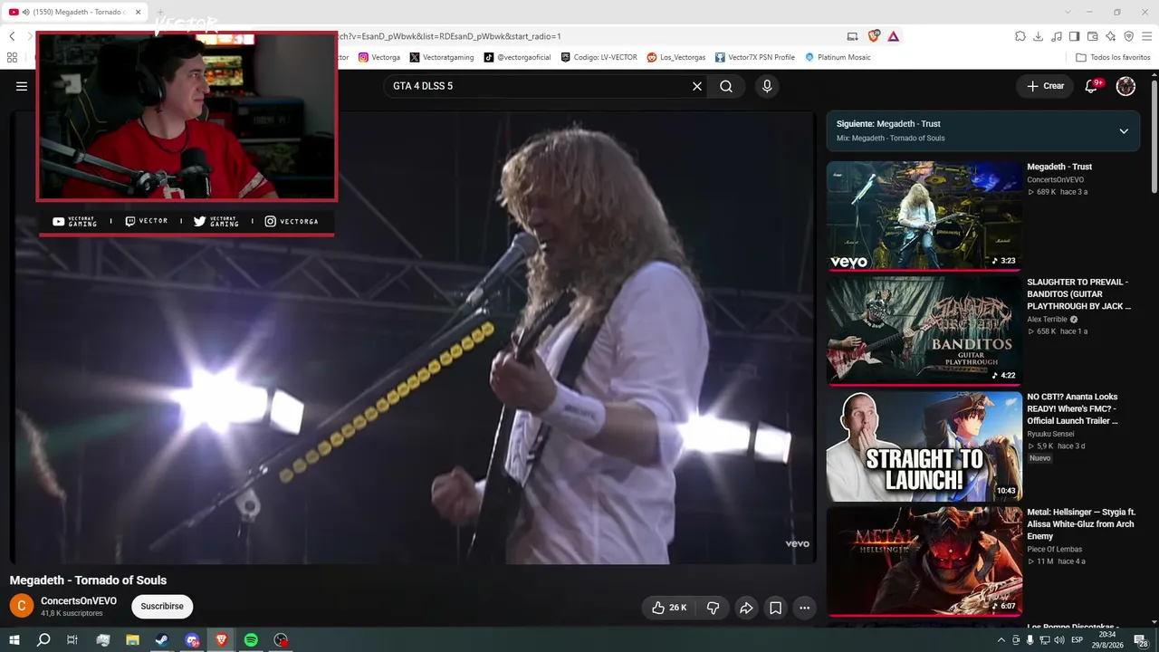Viewport: 1159px width, 652px height.
Task: Expand the Mix queue panel chevron
Action: pos(1124,131)
